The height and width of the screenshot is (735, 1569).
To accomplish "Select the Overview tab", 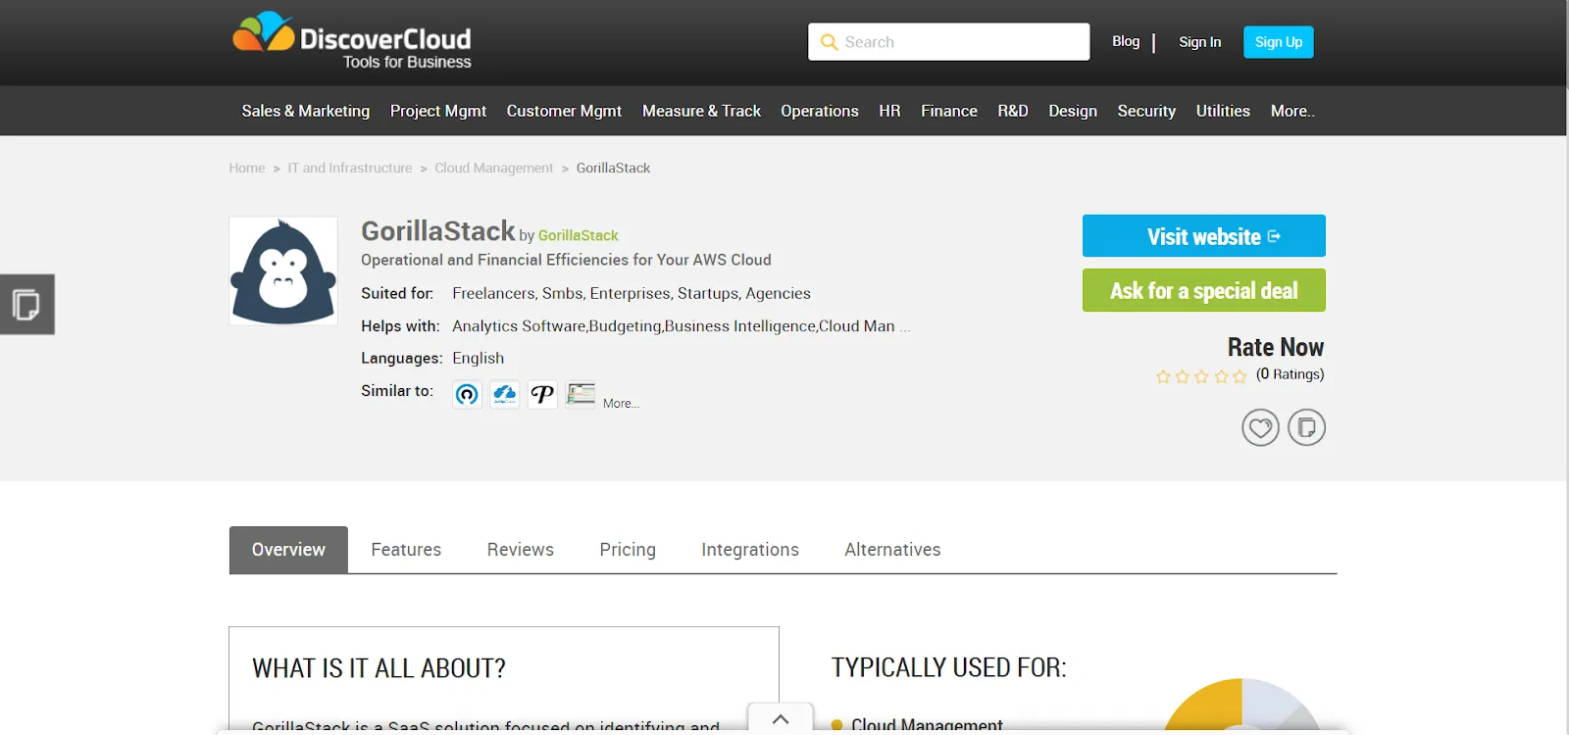I will [x=288, y=550].
